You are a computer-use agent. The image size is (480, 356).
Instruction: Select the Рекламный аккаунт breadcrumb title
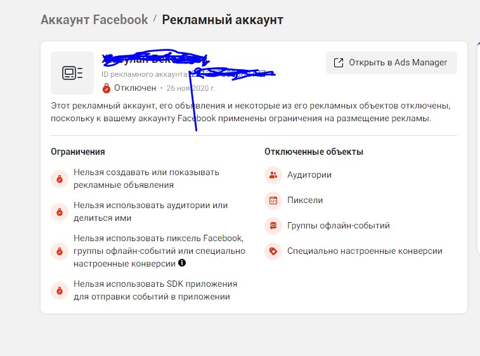223,20
